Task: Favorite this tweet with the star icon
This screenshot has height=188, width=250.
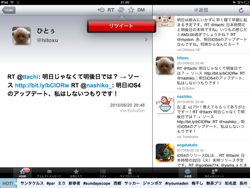Action: (x=131, y=10)
